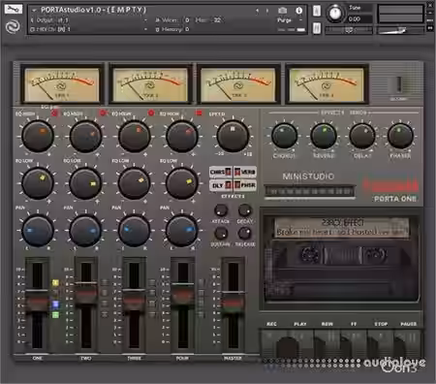Viewport: 436px width, 384px height.
Task: Click the track 1 VU meter
Action: click(x=62, y=84)
